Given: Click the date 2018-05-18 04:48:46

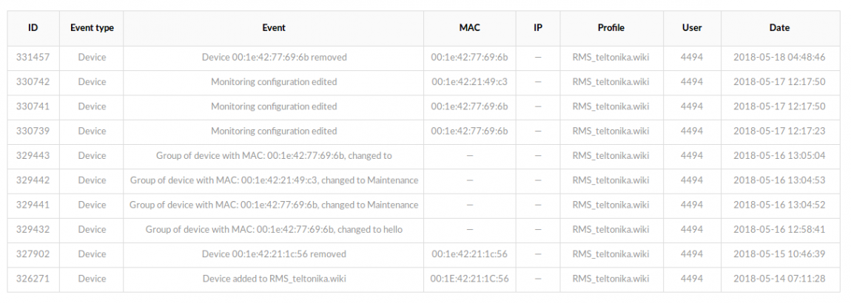Looking at the screenshot, I should 779,57.
